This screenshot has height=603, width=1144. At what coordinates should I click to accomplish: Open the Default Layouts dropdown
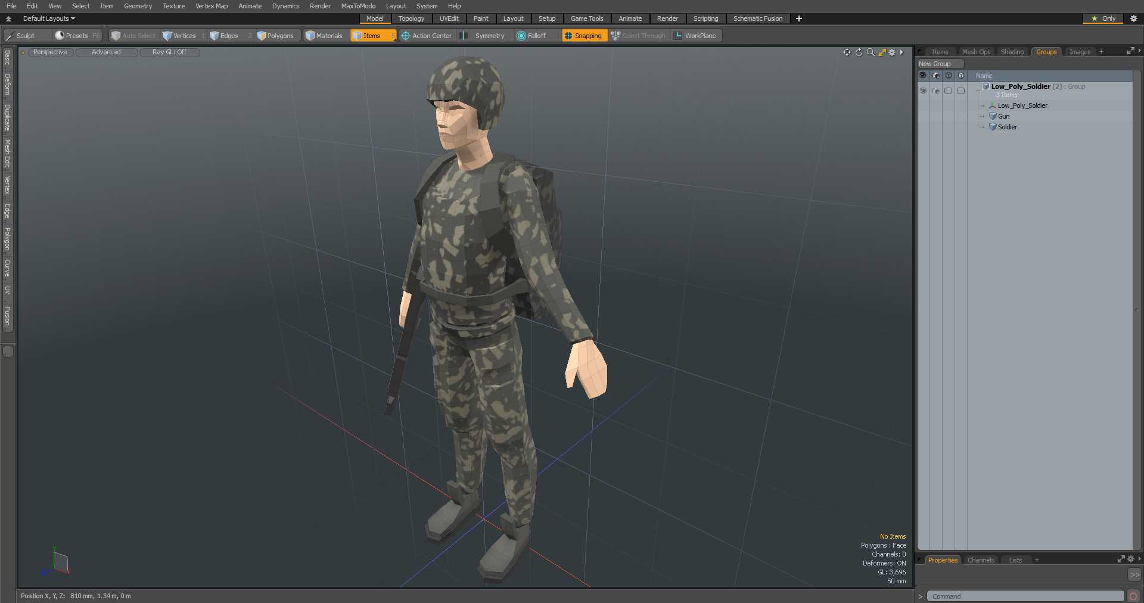pyautogui.click(x=49, y=18)
